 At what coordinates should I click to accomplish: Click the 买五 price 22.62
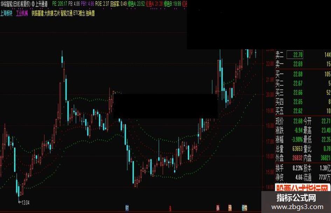tap(298, 111)
